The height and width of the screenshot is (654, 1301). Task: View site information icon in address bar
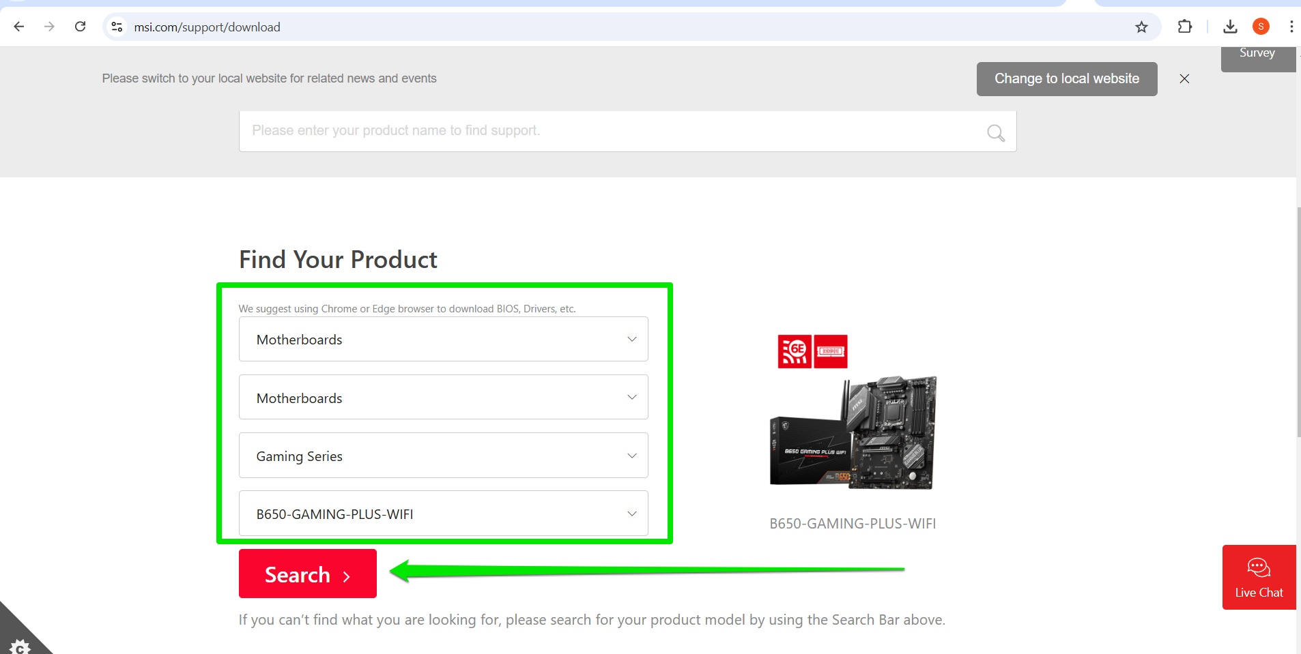(x=117, y=27)
